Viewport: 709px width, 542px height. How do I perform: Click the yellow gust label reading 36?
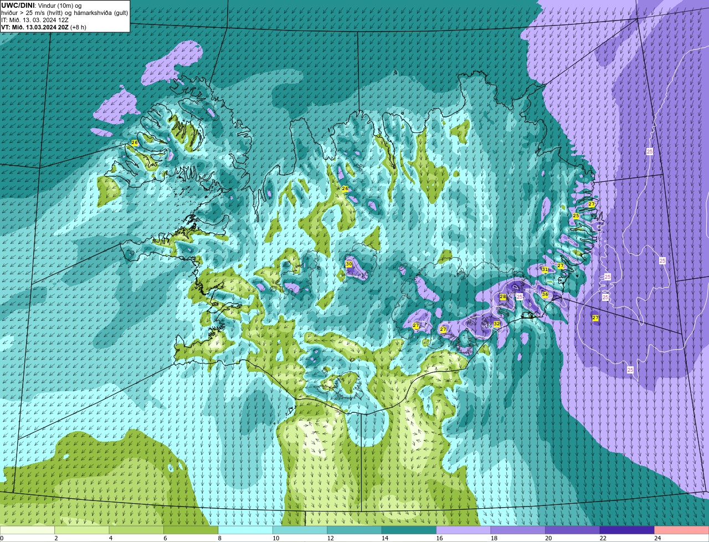point(545,295)
